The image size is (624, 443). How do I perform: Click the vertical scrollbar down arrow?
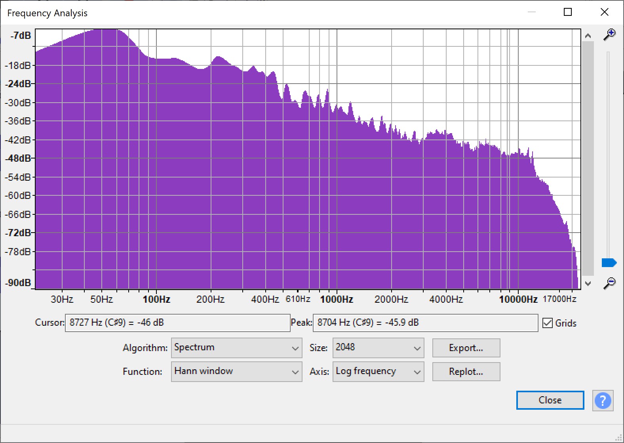pyautogui.click(x=588, y=283)
